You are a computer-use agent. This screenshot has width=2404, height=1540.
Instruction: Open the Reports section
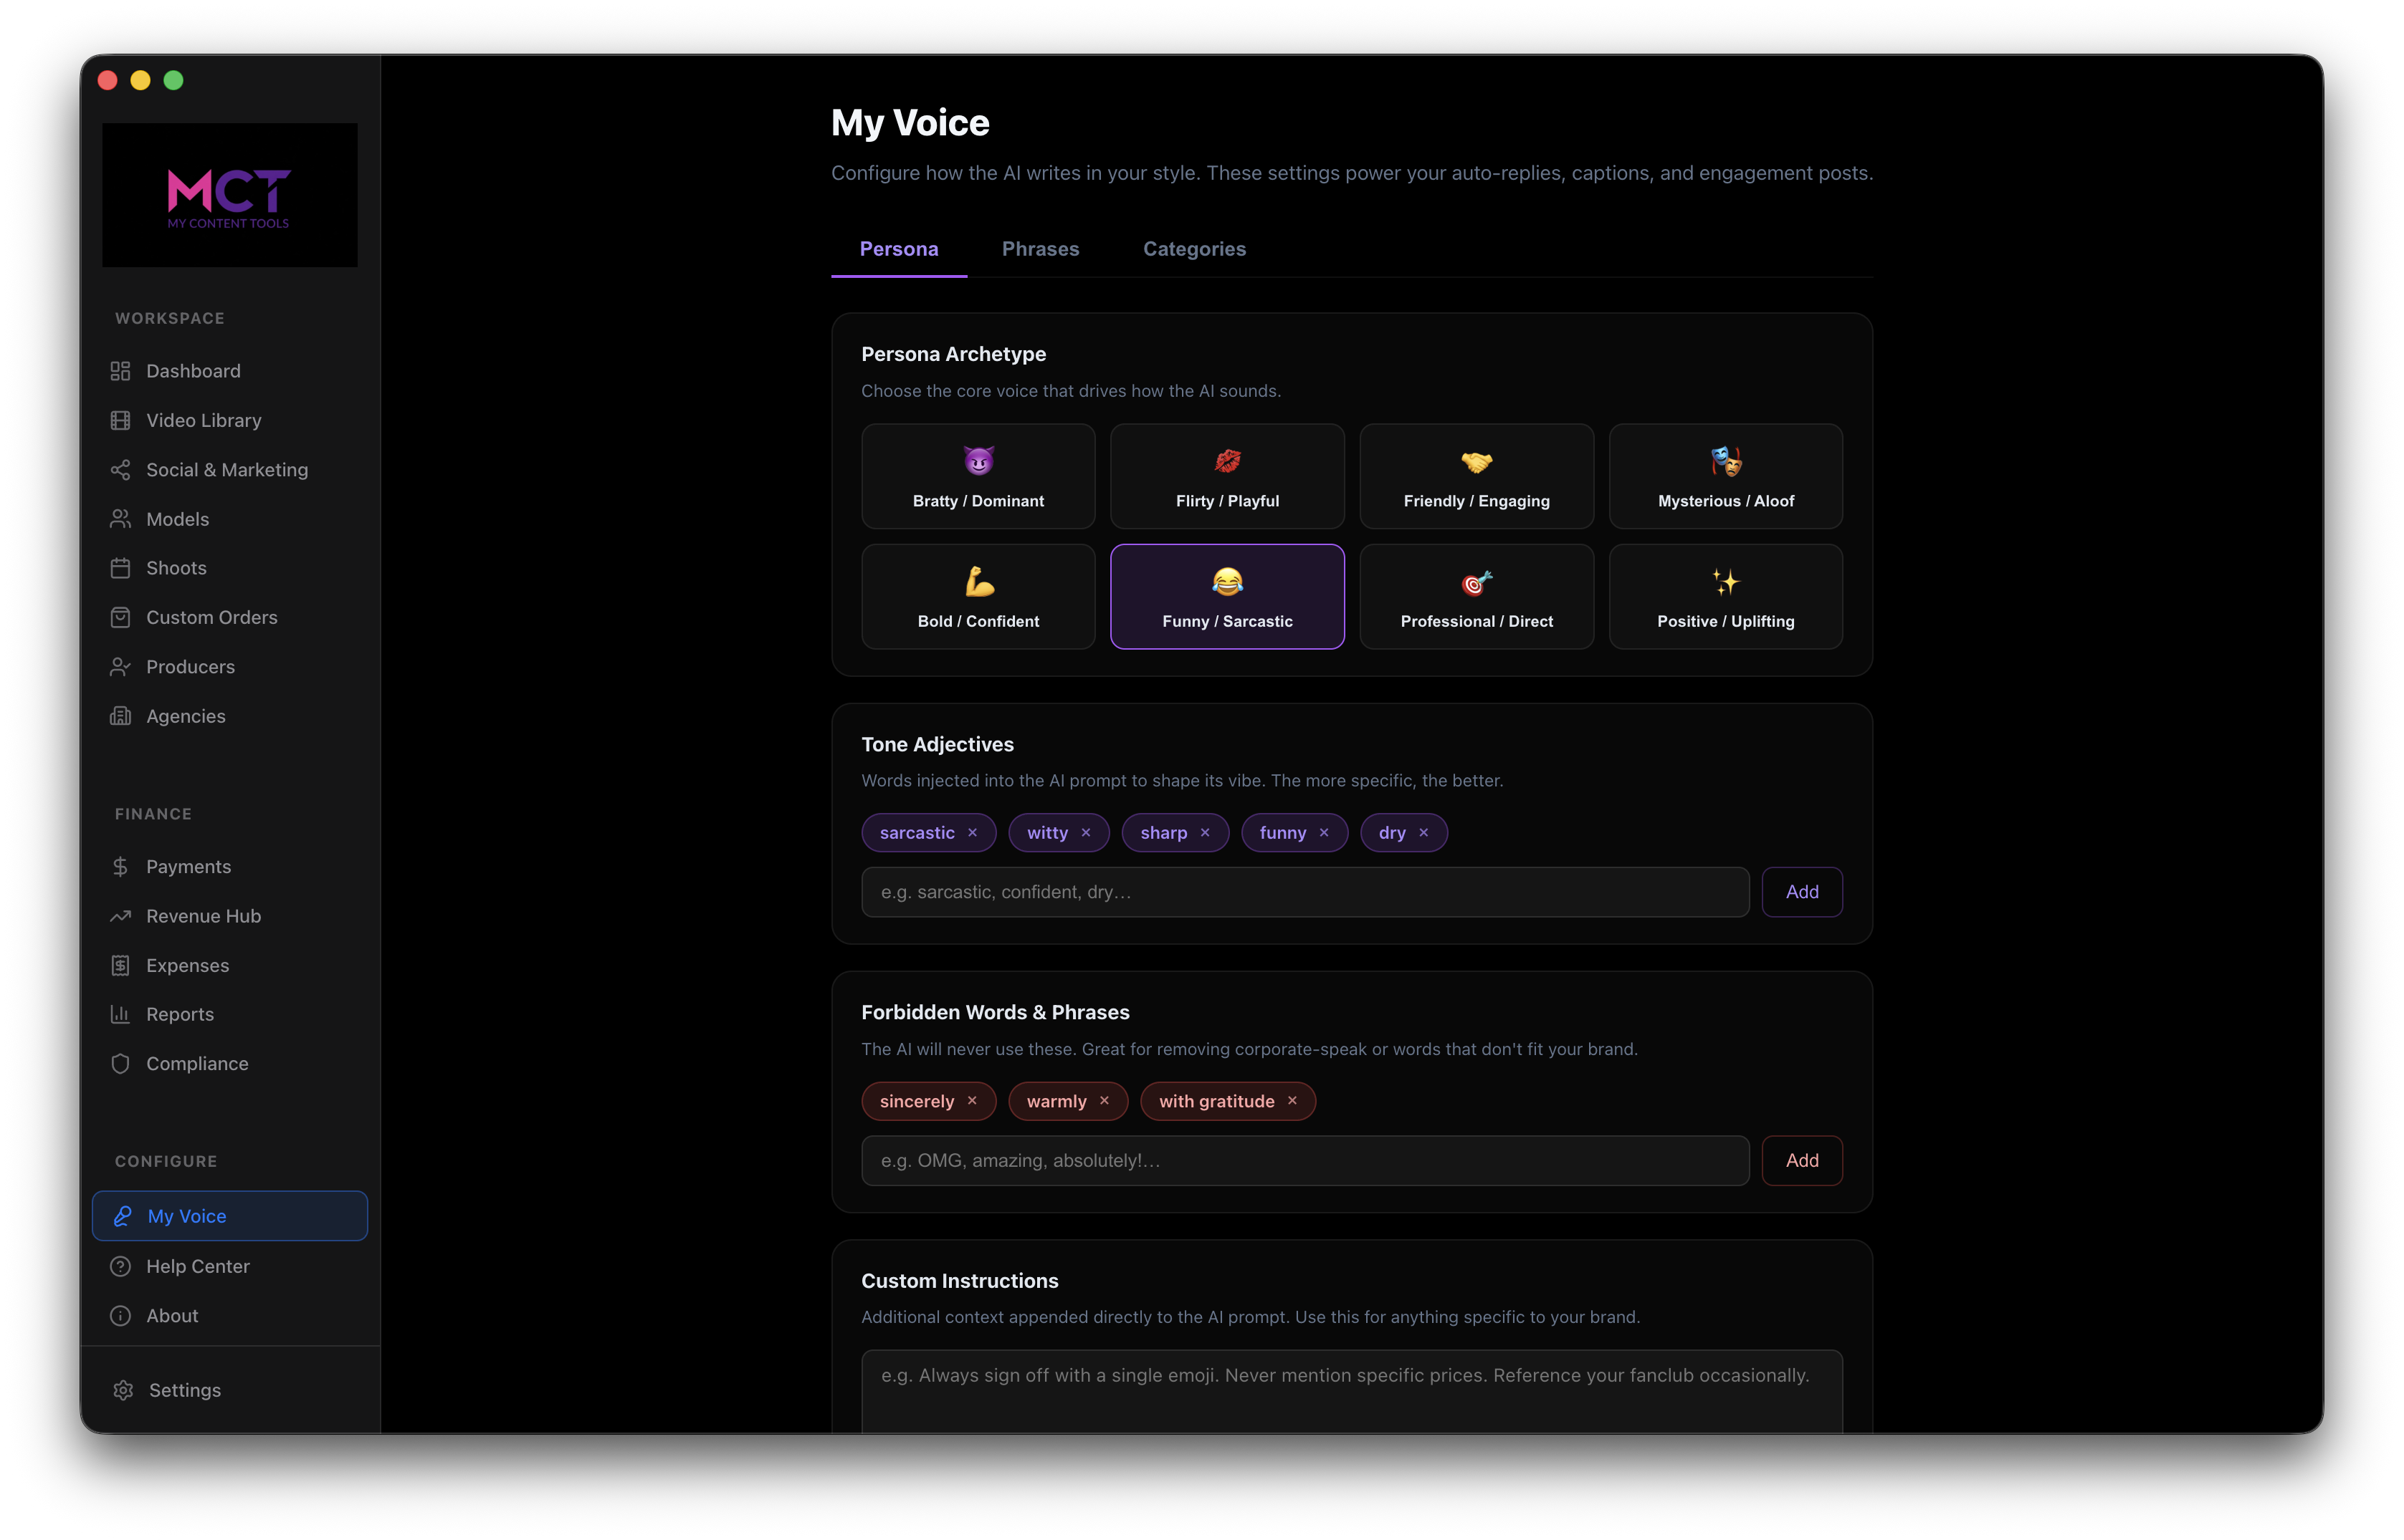coord(179,1014)
